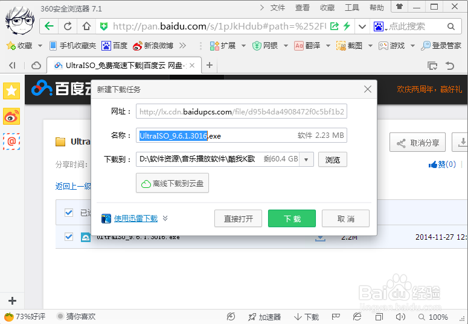Viewport: 468px width, 324px height.
Task: Click the 浏览 browse button
Action: coord(333,160)
